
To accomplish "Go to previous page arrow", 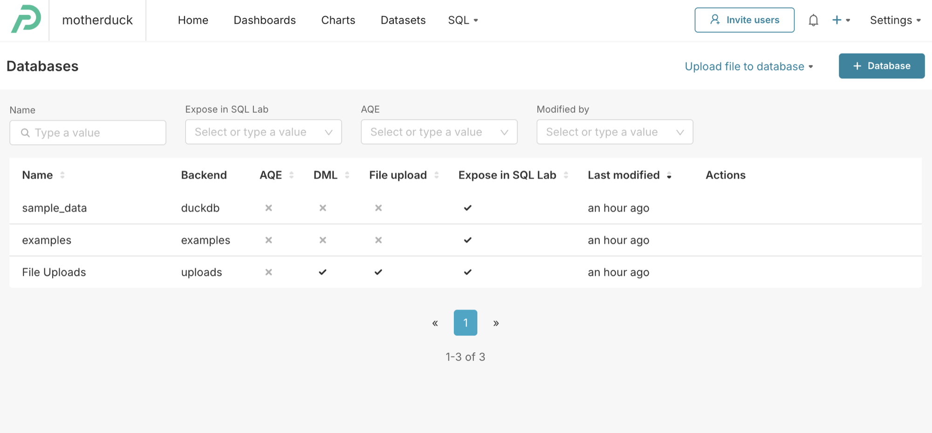I will (435, 323).
